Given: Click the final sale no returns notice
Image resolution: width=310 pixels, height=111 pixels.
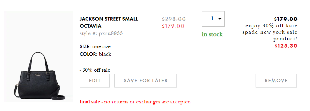Looking at the screenshot, I should tap(135, 102).
